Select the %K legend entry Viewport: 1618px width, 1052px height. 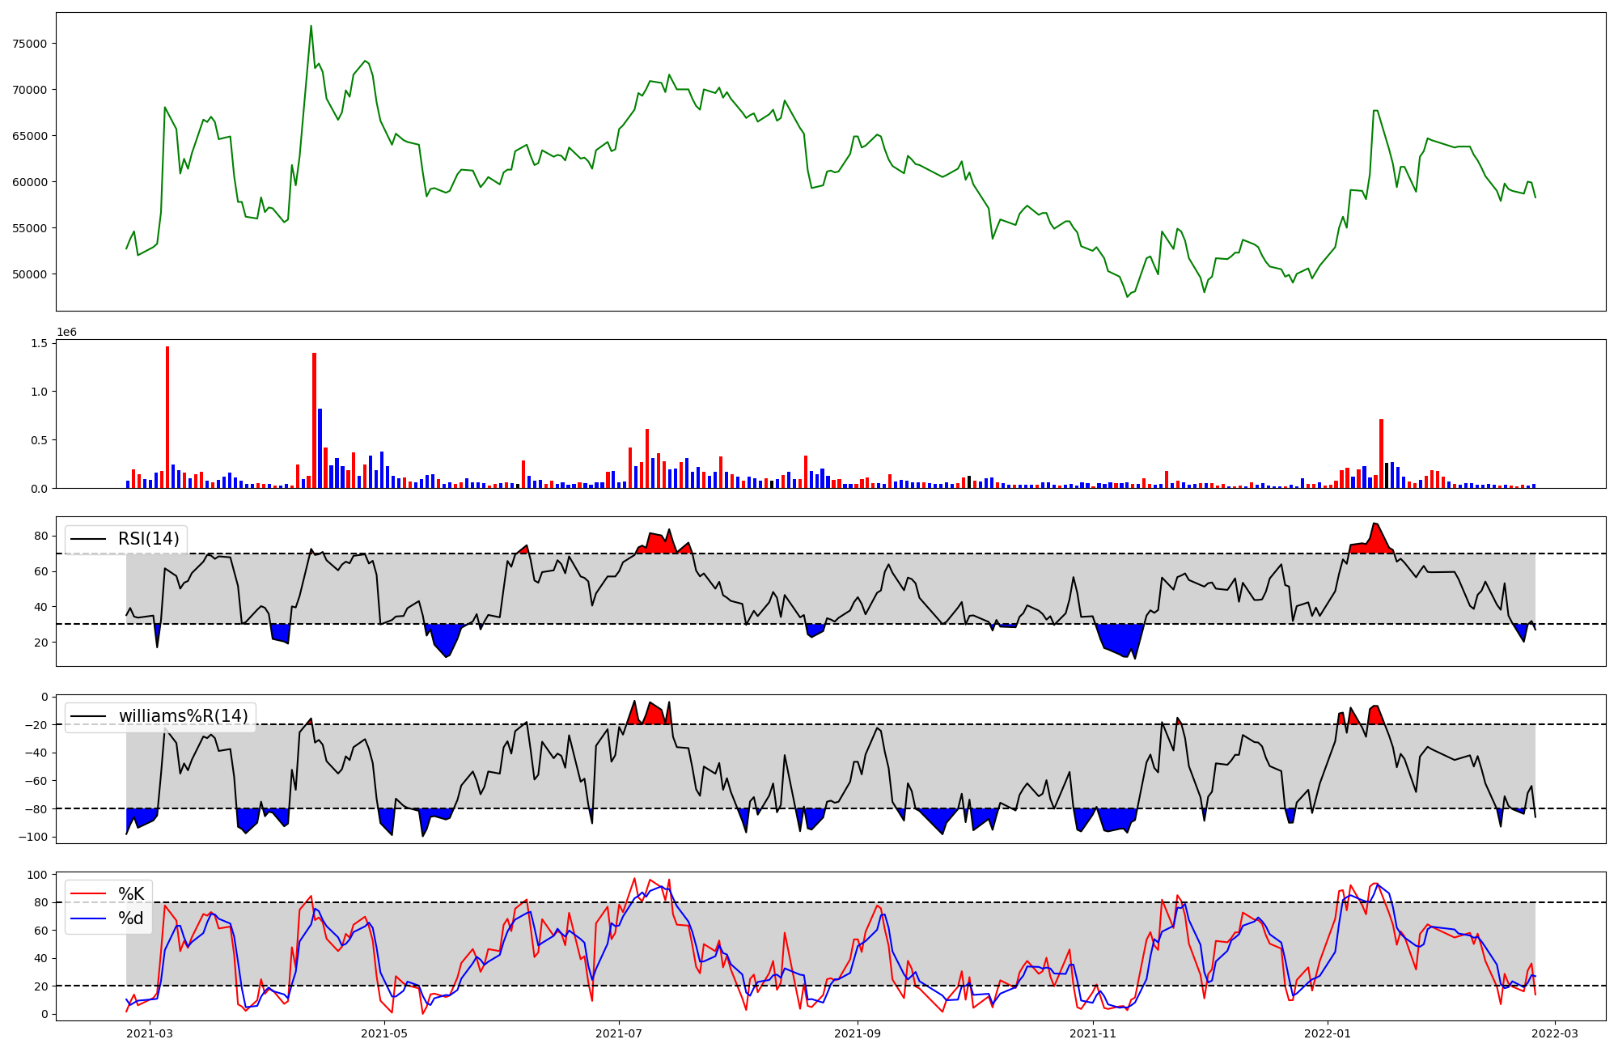[131, 894]
